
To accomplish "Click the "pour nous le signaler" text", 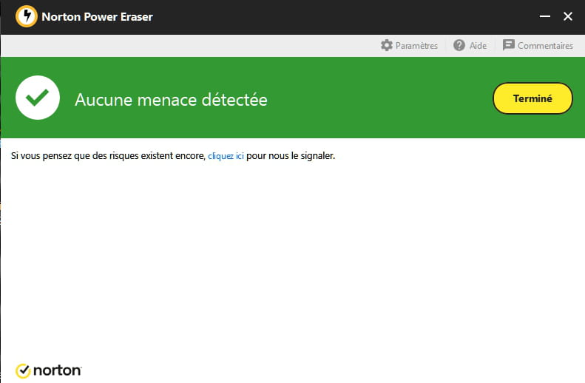I will [291, 156].
